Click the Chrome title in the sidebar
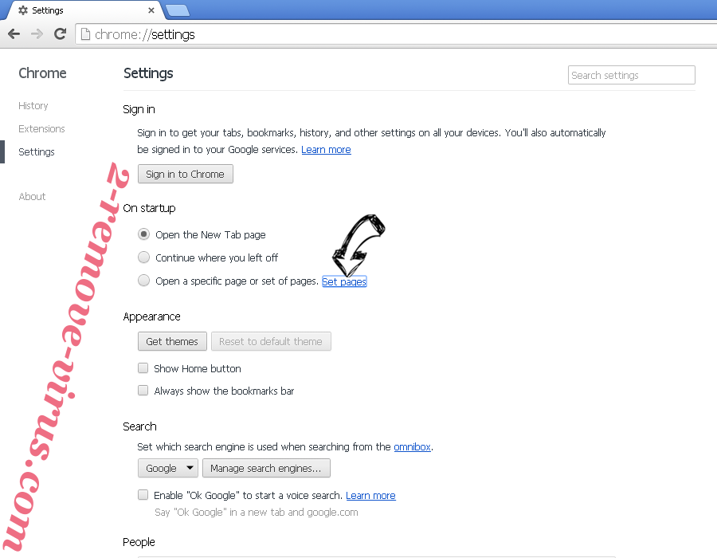 [x=42, y=73]
